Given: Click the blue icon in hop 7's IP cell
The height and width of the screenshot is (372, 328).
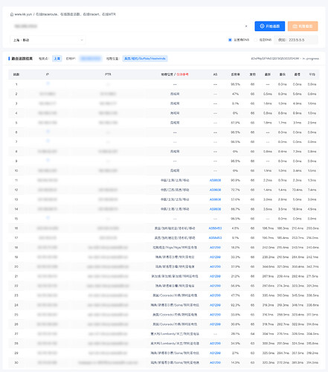Looking at the screenshot, I should pyautogui.click(x=48, y=141).
